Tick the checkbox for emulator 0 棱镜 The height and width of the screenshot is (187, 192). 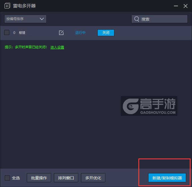7,32
